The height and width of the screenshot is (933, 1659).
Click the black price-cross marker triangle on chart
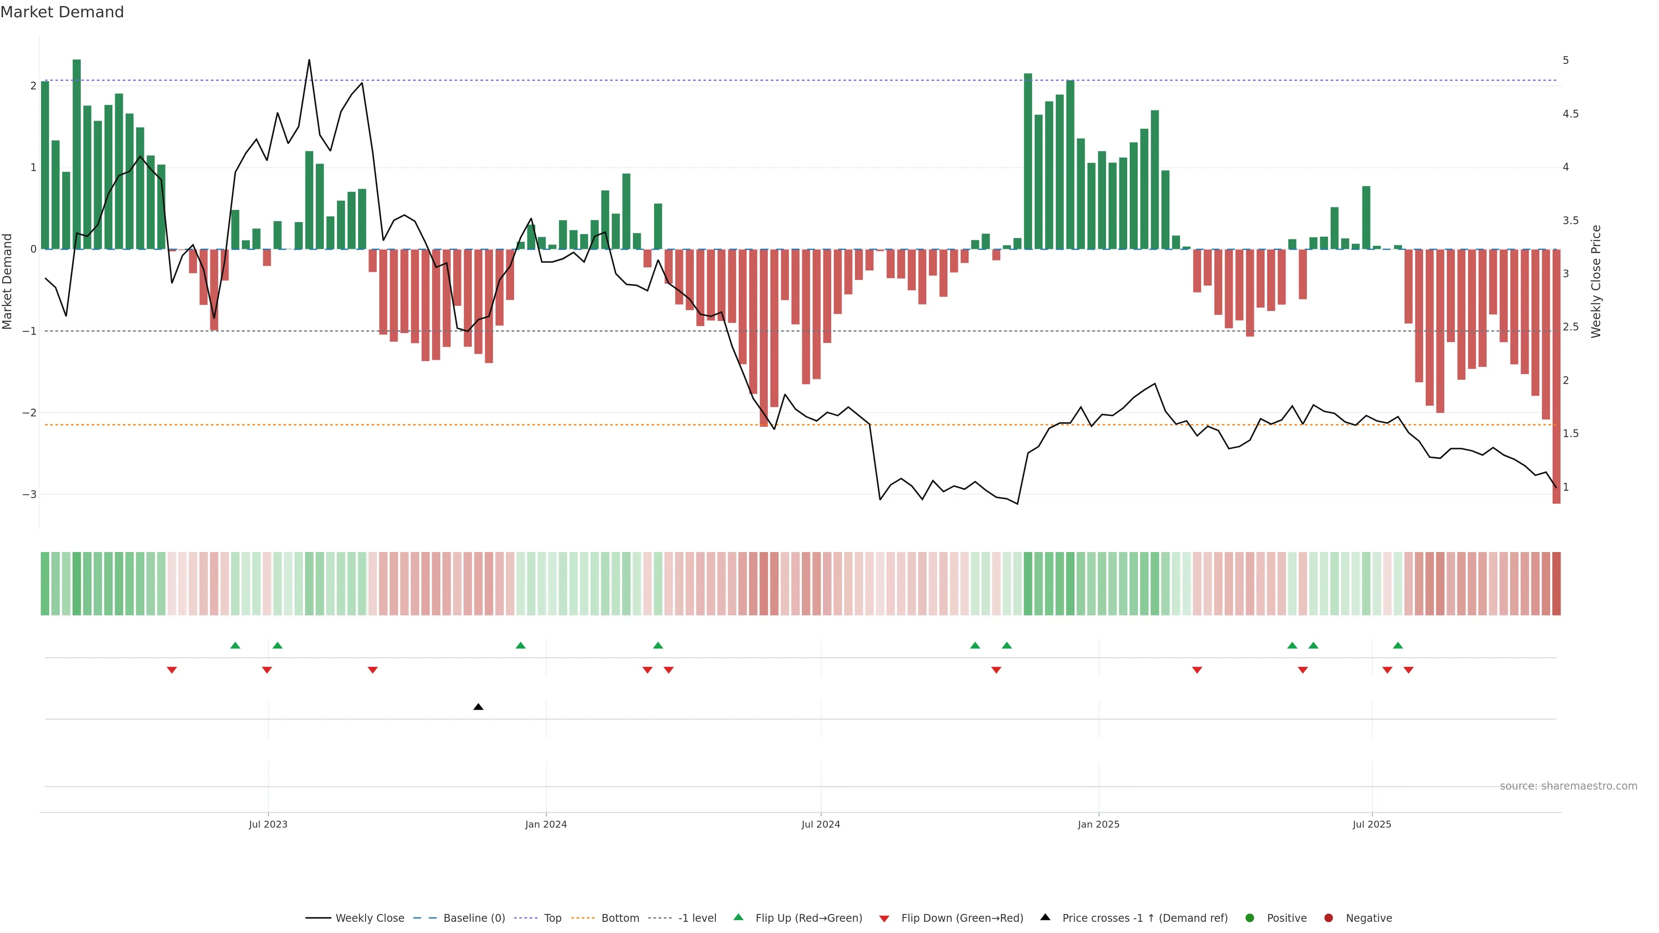[478, 707]
